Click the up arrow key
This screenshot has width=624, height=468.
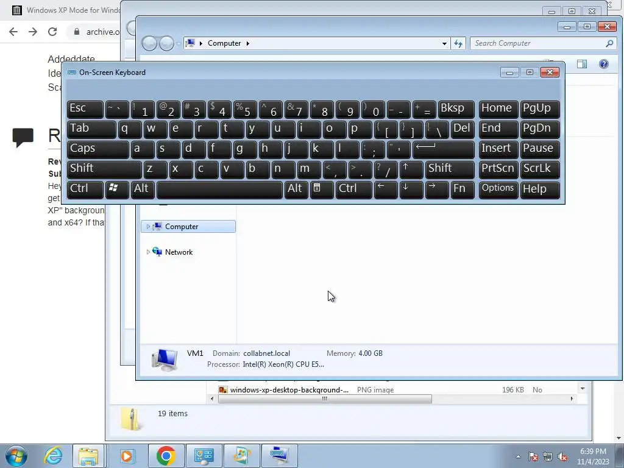coord(411,169)
